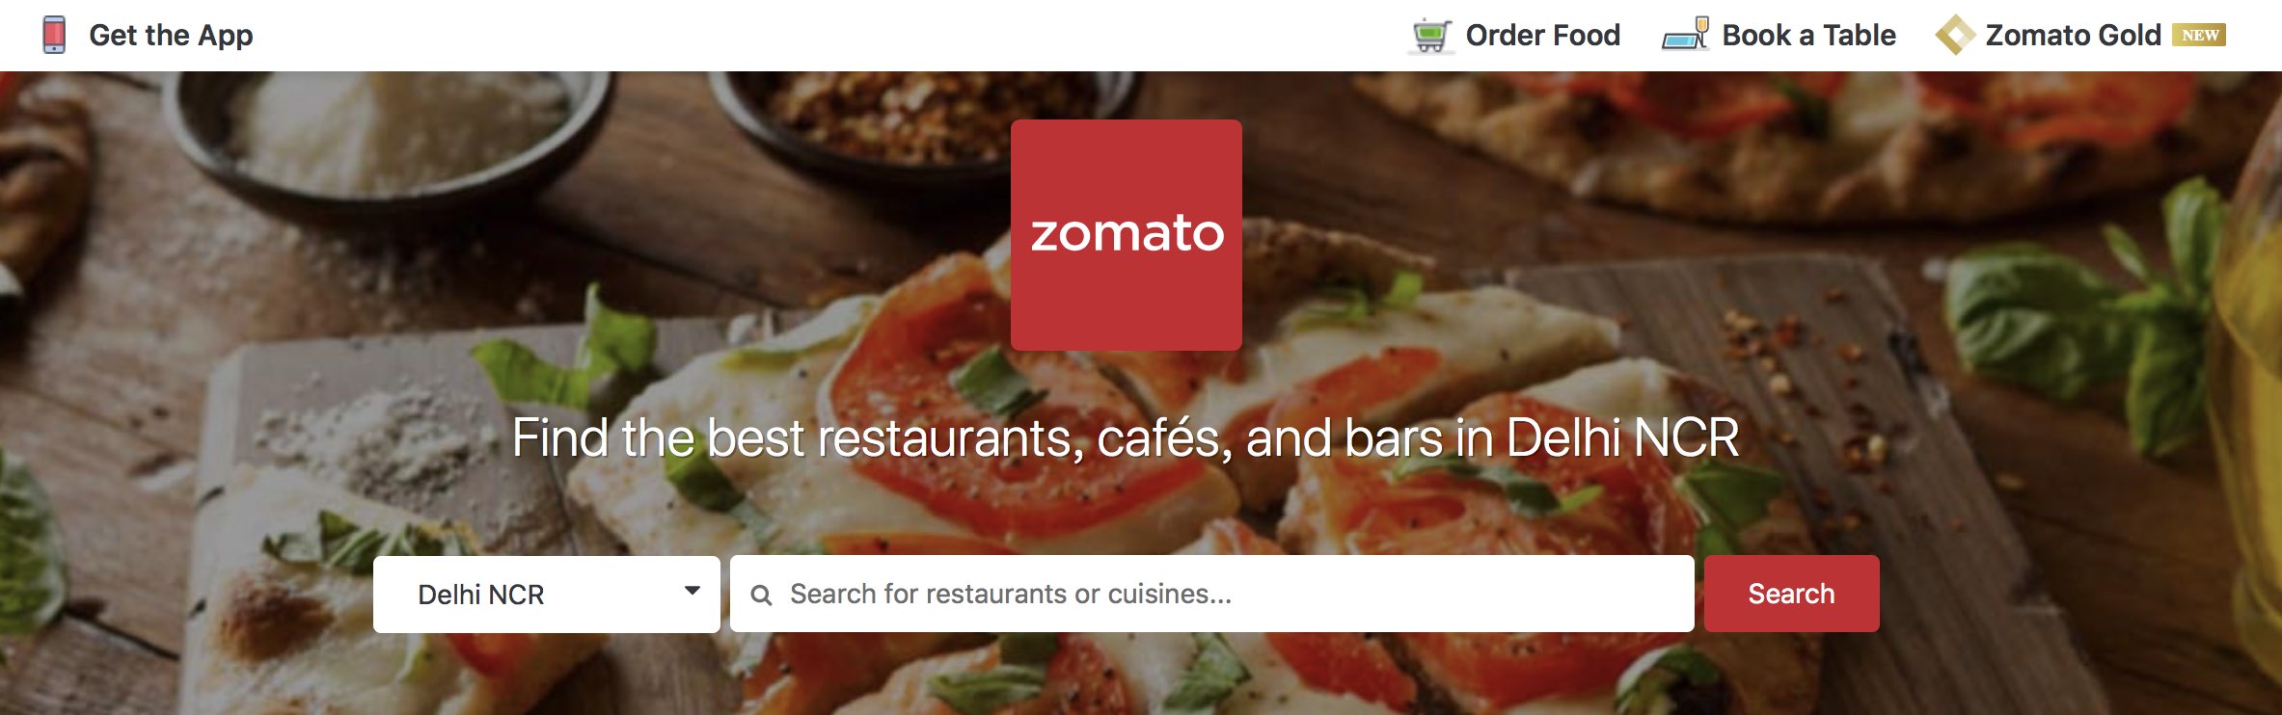Click the red phone icon beside Get the App

tap(55, 35)
